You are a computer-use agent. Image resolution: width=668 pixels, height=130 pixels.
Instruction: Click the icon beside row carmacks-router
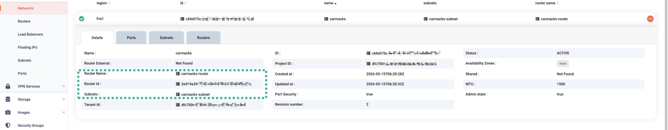pos(537,19)
